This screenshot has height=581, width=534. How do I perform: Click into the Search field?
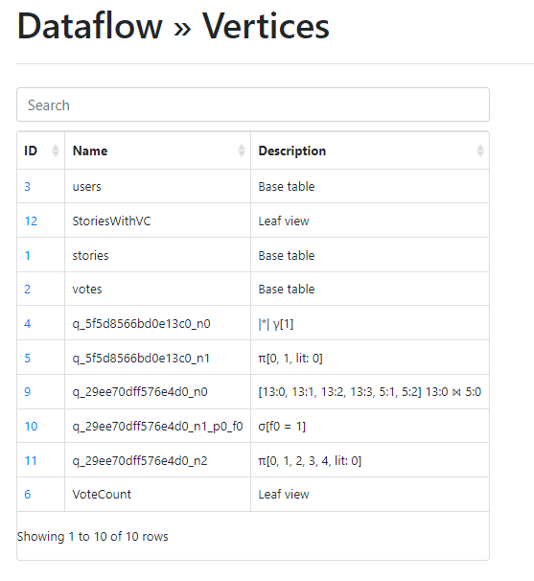253,105
